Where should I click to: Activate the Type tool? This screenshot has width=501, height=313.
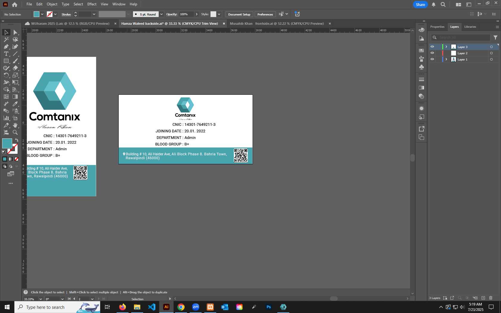click(6, 54)
